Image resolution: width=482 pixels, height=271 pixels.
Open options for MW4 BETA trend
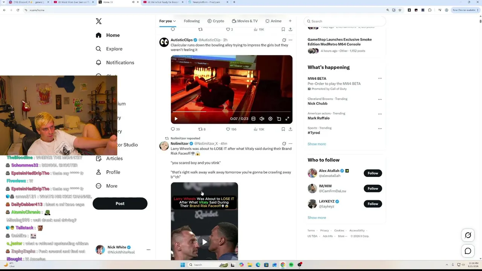pyautogui.click(x=380, y=78)
